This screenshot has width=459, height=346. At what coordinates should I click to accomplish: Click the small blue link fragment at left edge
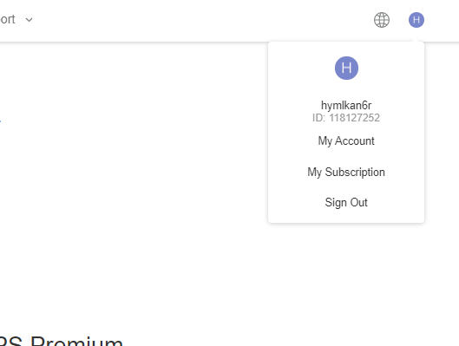click(x=0, y=121)
